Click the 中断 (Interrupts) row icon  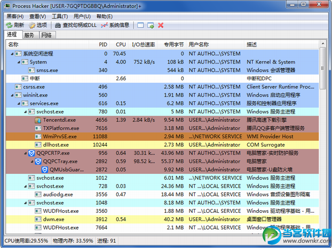[x=25, y=79]
